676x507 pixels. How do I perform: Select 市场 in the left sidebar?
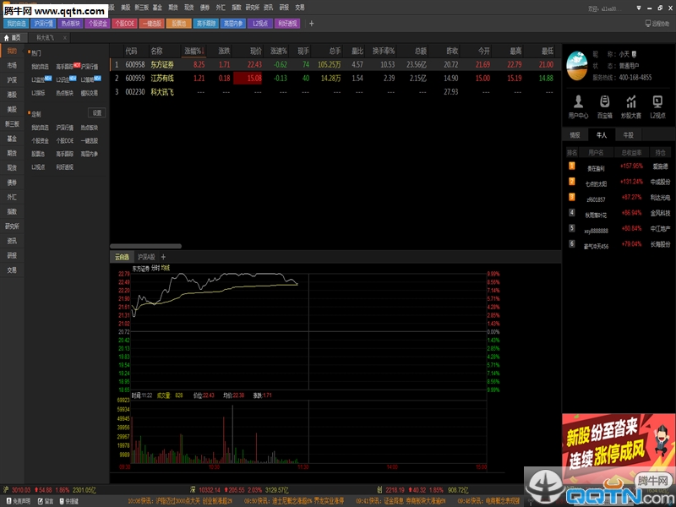pos(12,65)
